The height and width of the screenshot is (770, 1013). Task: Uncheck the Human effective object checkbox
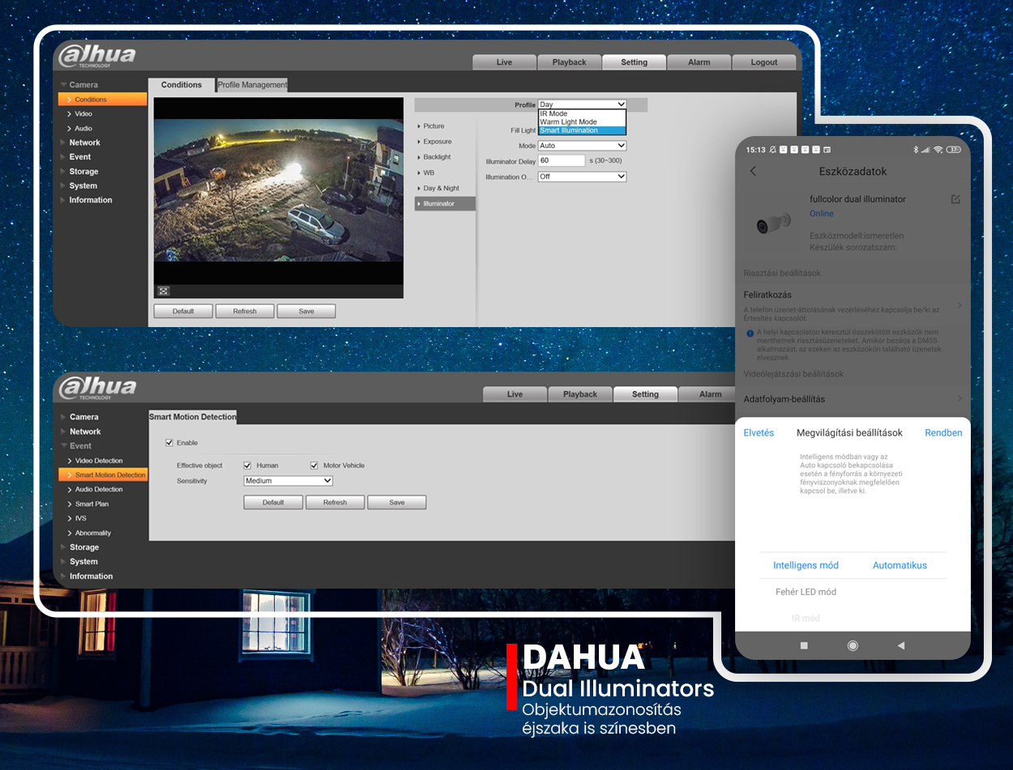247,466
